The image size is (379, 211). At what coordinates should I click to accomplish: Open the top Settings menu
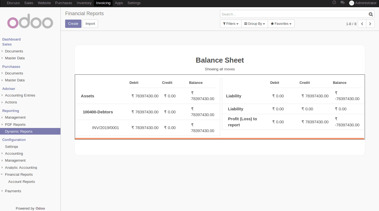tap(134, 3)
